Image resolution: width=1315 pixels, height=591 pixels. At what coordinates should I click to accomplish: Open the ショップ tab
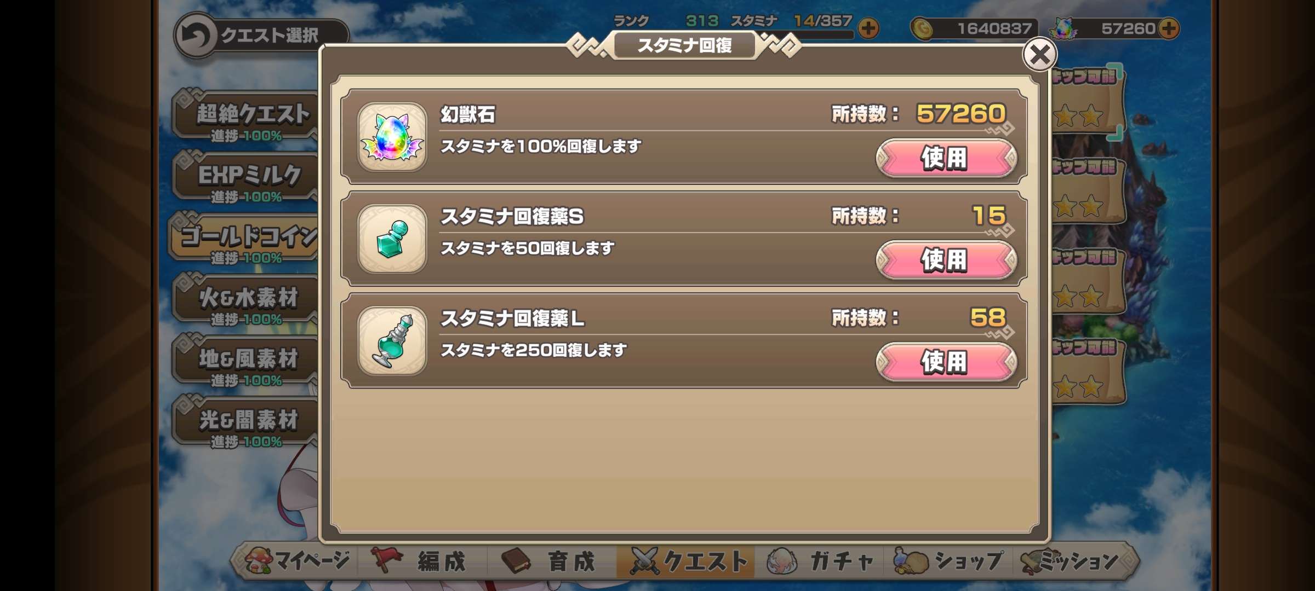[x=949, y=561]
